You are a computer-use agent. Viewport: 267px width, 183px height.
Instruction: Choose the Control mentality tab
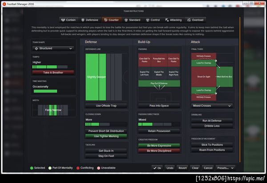coord(153,20)
